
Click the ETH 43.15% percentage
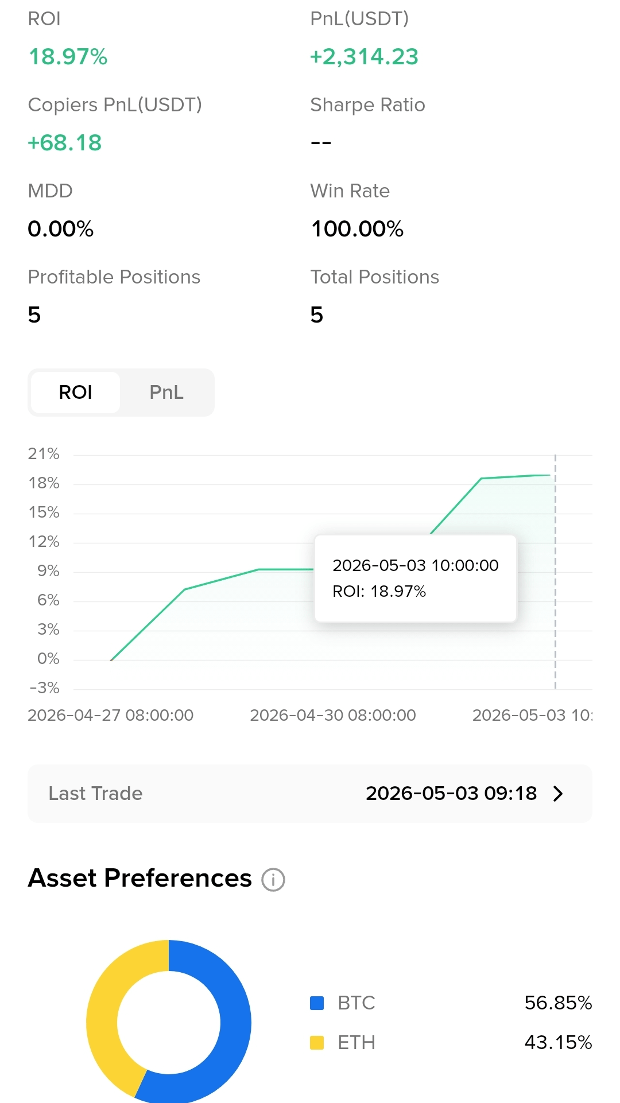coord(558,1043)
